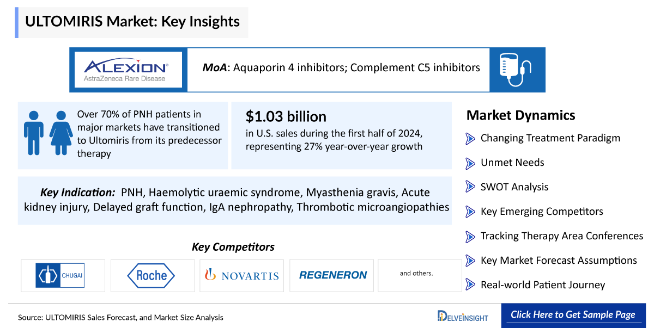Click the $1.03 billion sales figure
654x328 pixels.
[286, 116]
